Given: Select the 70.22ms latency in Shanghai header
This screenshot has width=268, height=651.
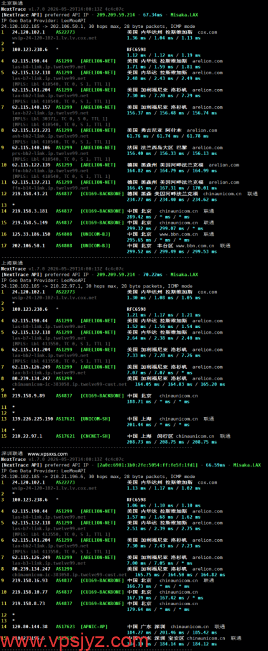Looking at the screenshot, I should [x=152, y=275].
